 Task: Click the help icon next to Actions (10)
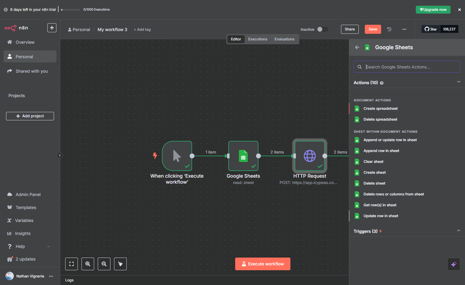pos(382,83)
